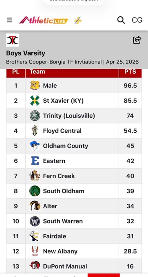This screenshot has height=277, width=148.
Task: Open the Floyd Central team link
Action: coord(62,131)
